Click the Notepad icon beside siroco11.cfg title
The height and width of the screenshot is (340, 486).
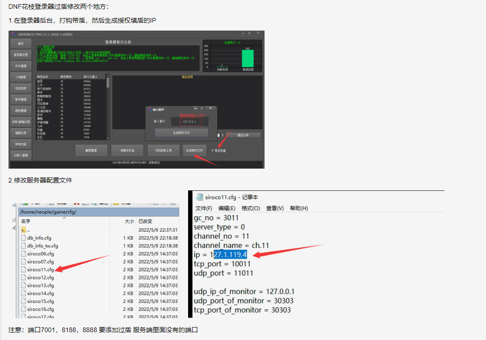[200, 197]
